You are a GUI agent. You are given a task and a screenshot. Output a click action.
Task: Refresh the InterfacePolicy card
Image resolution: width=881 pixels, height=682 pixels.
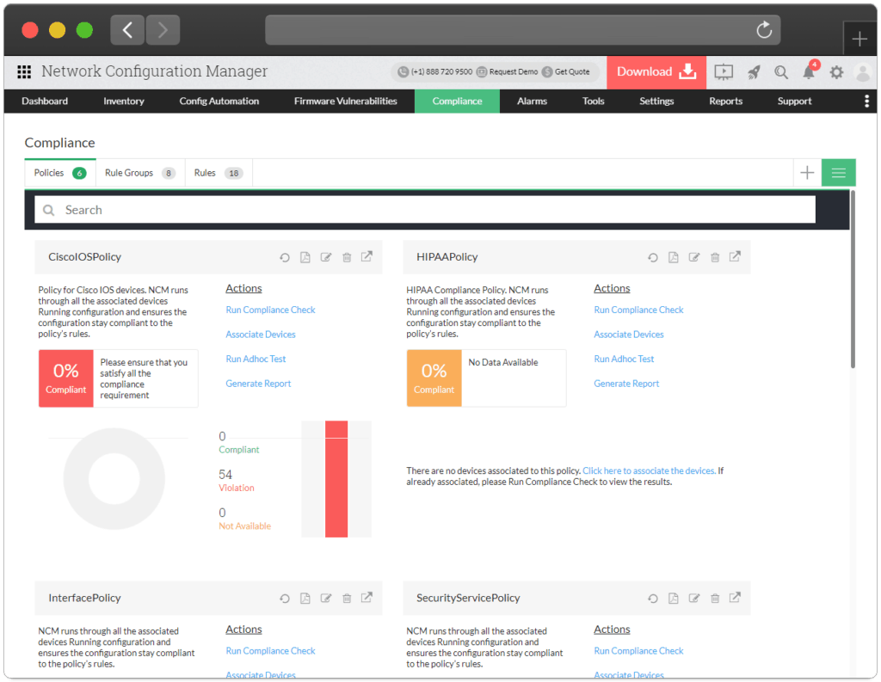285,599
